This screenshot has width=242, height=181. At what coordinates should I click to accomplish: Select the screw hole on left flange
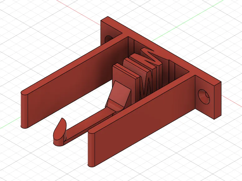pyautogui.click(x=108, y=38)
